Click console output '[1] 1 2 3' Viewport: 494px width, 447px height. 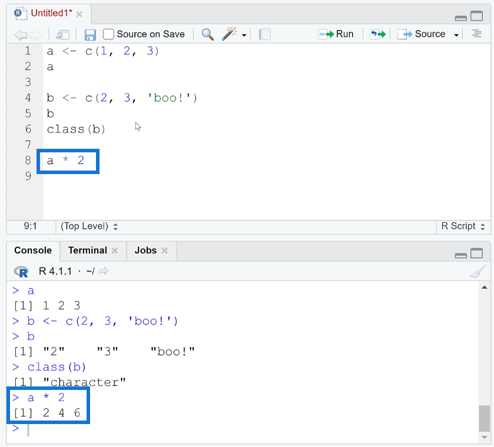[47, 306]
